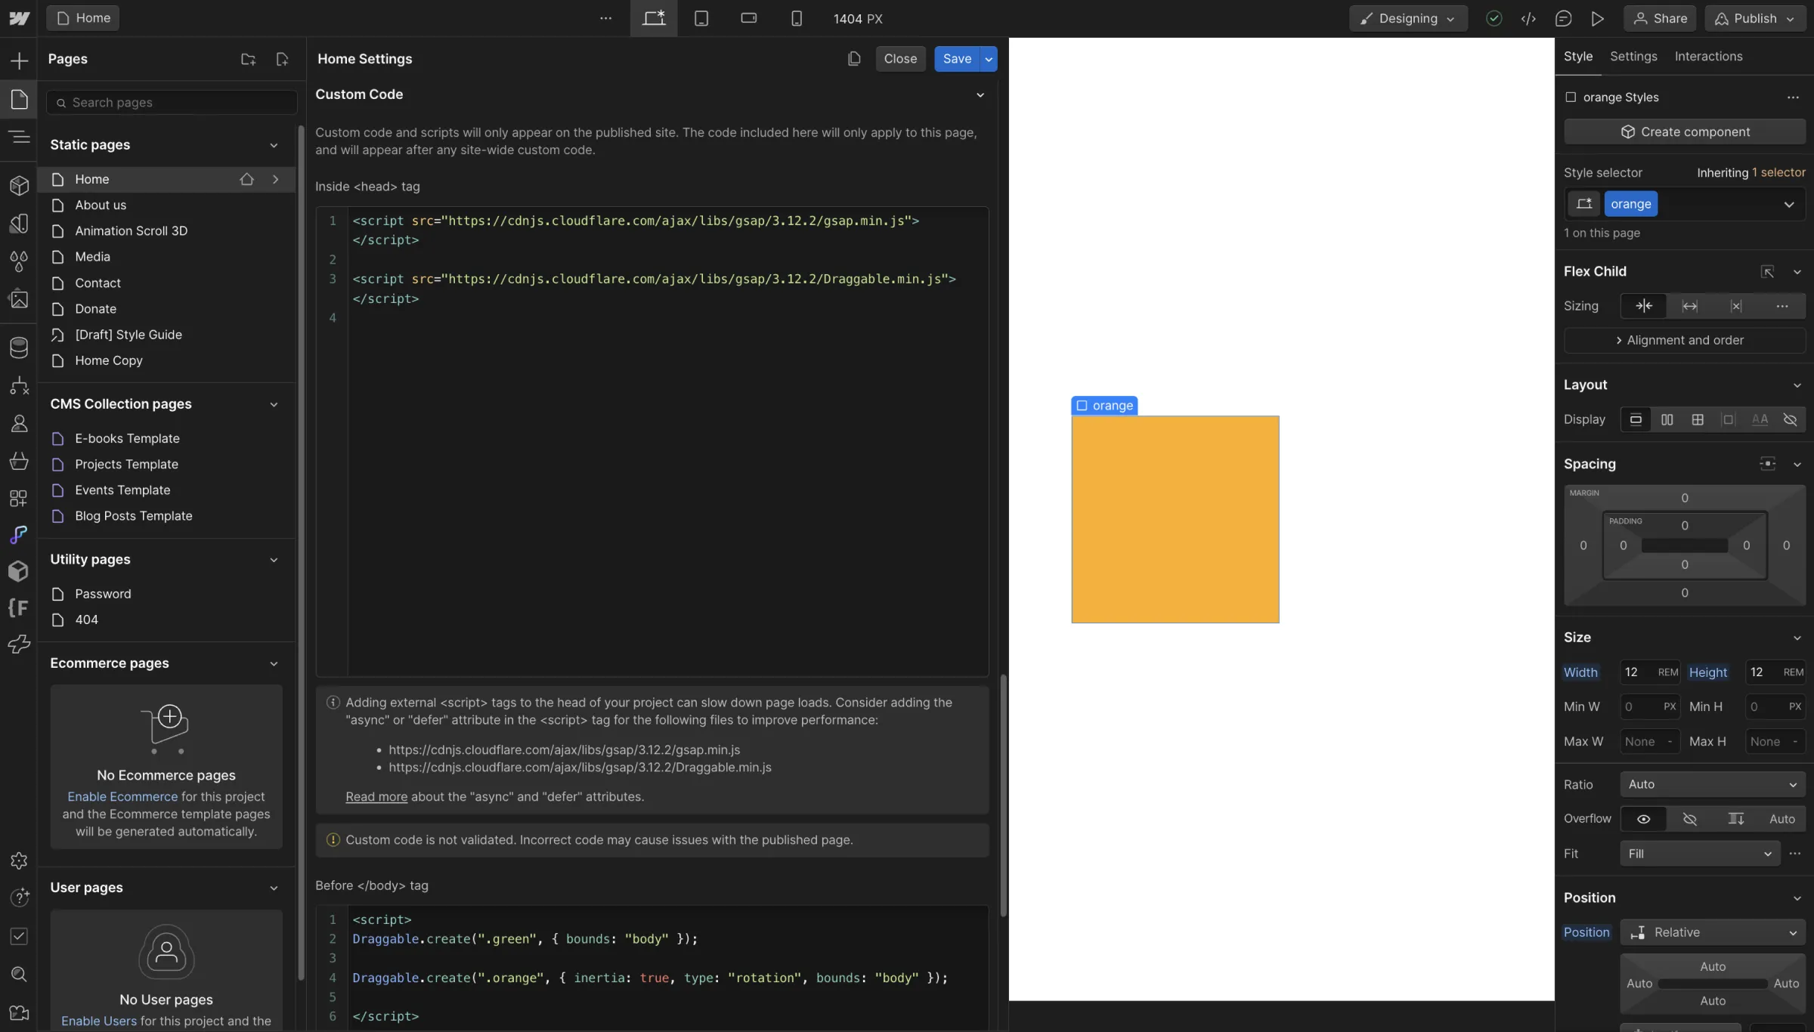Click the Interactions tab icon
The height and width of the screenshot is (1032, 1814).
click(x=1708, y=55)
